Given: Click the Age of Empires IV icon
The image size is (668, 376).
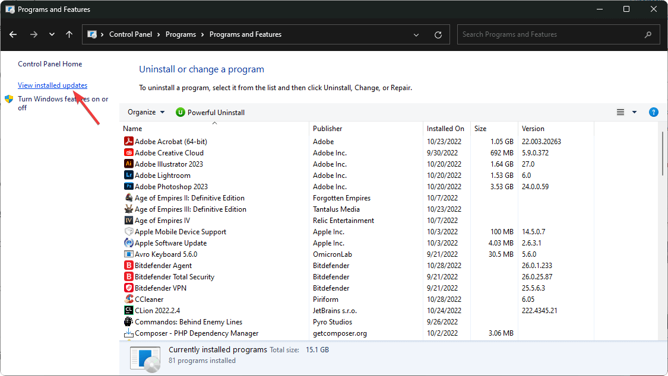Looking at the screenshot, I should tap(128, 221).
